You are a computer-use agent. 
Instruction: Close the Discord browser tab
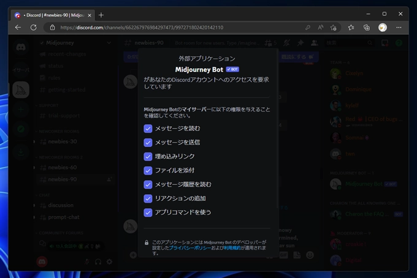click(x=90, y=15)
